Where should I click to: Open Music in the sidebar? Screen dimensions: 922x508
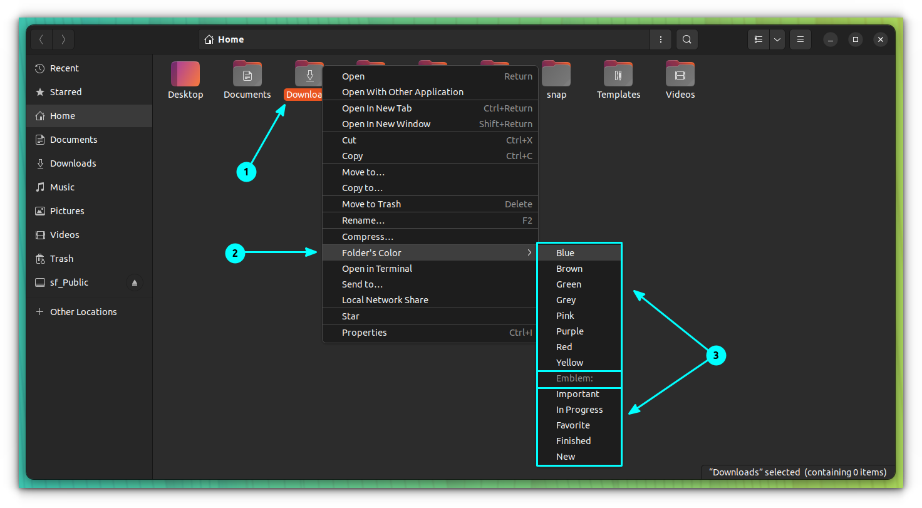click(x=90, y=187)
